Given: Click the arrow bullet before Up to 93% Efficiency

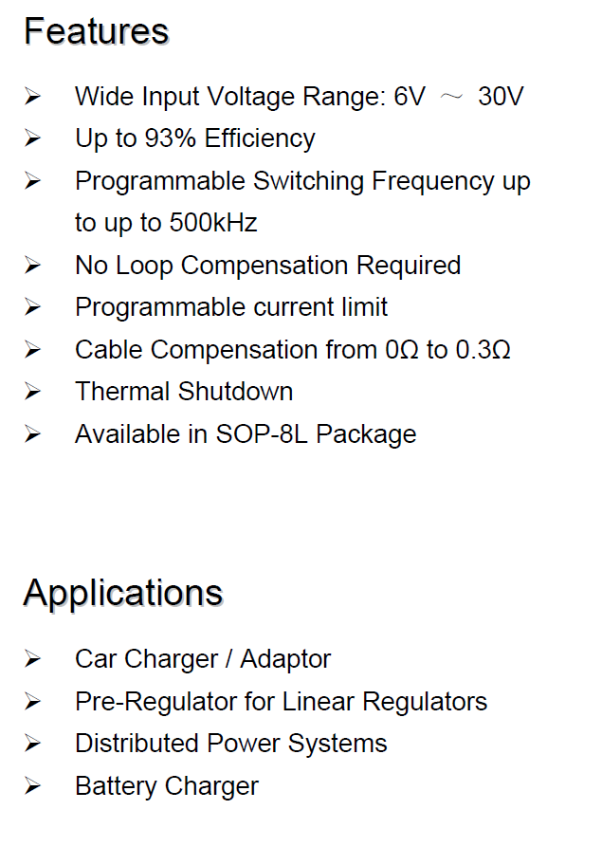Looking at the screenshot, I should point(33,138).
